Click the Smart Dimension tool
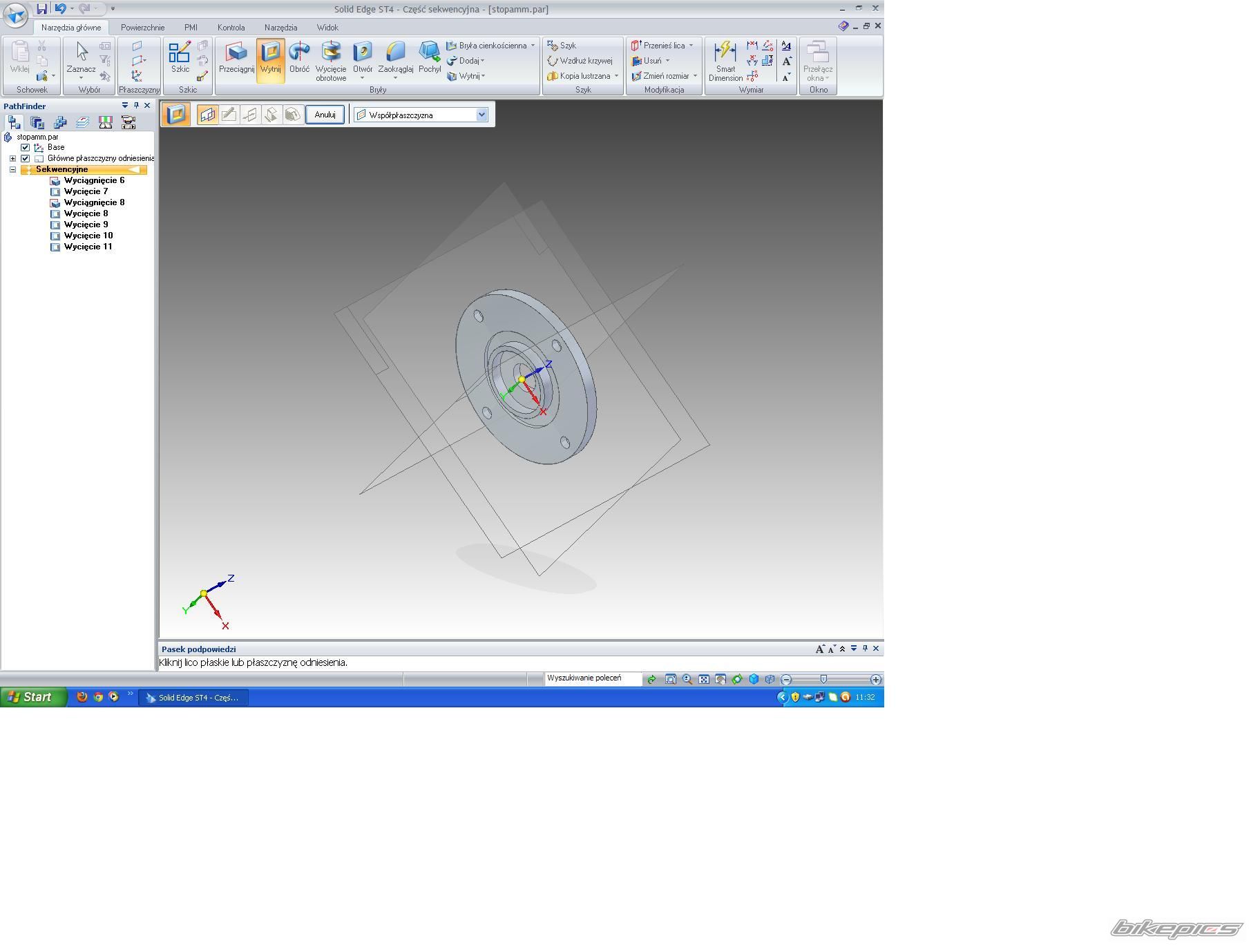 point(725,61)
